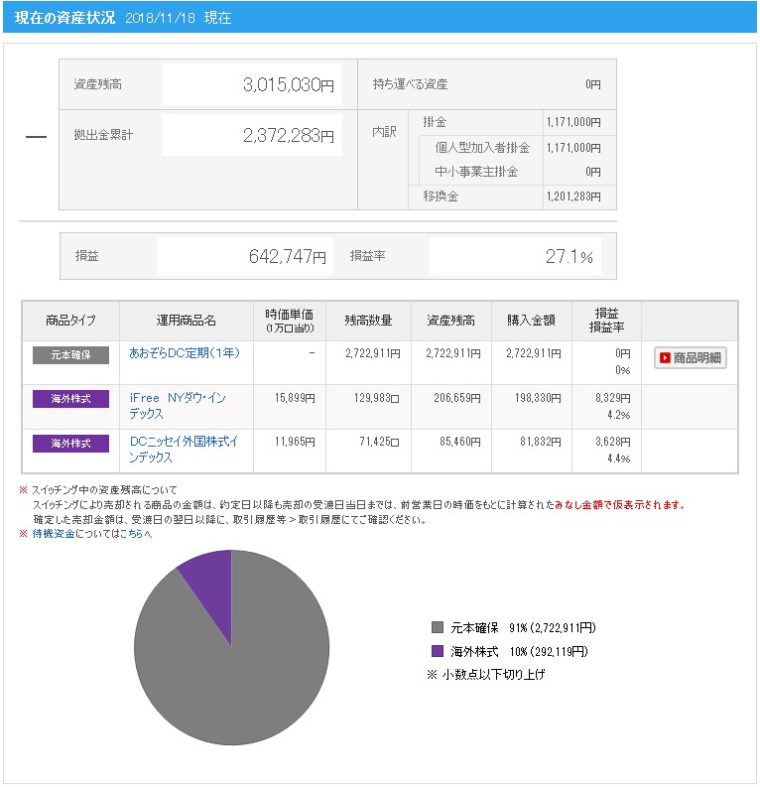
Task: Click the legend text 元本確保 91%
Action: pos(523,627)
